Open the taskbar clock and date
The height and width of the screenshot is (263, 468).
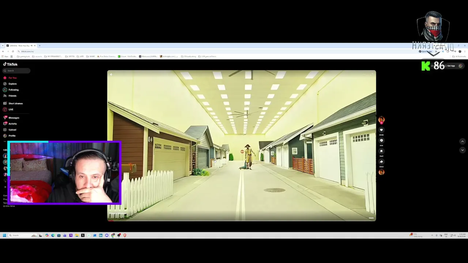[x=461, y=236]
